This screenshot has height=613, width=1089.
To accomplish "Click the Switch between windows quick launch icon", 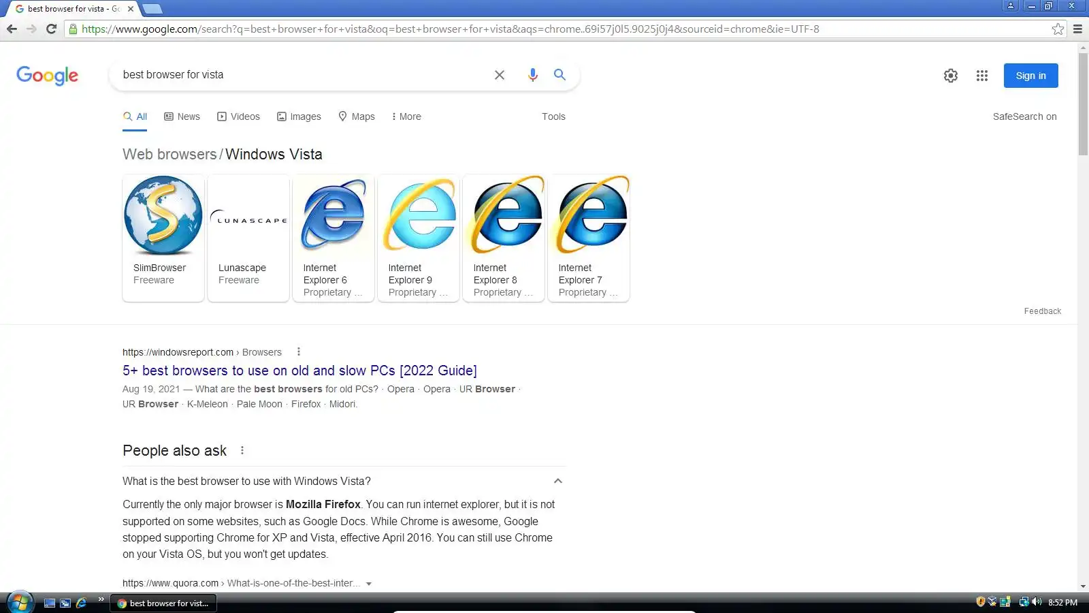I will [65, 603].
